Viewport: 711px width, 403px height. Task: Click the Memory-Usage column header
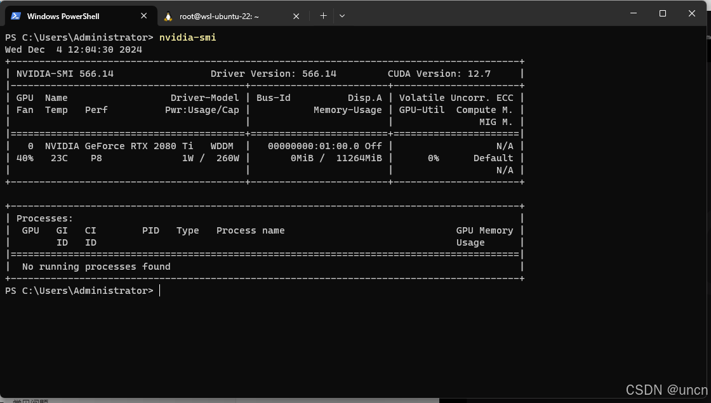348,110
